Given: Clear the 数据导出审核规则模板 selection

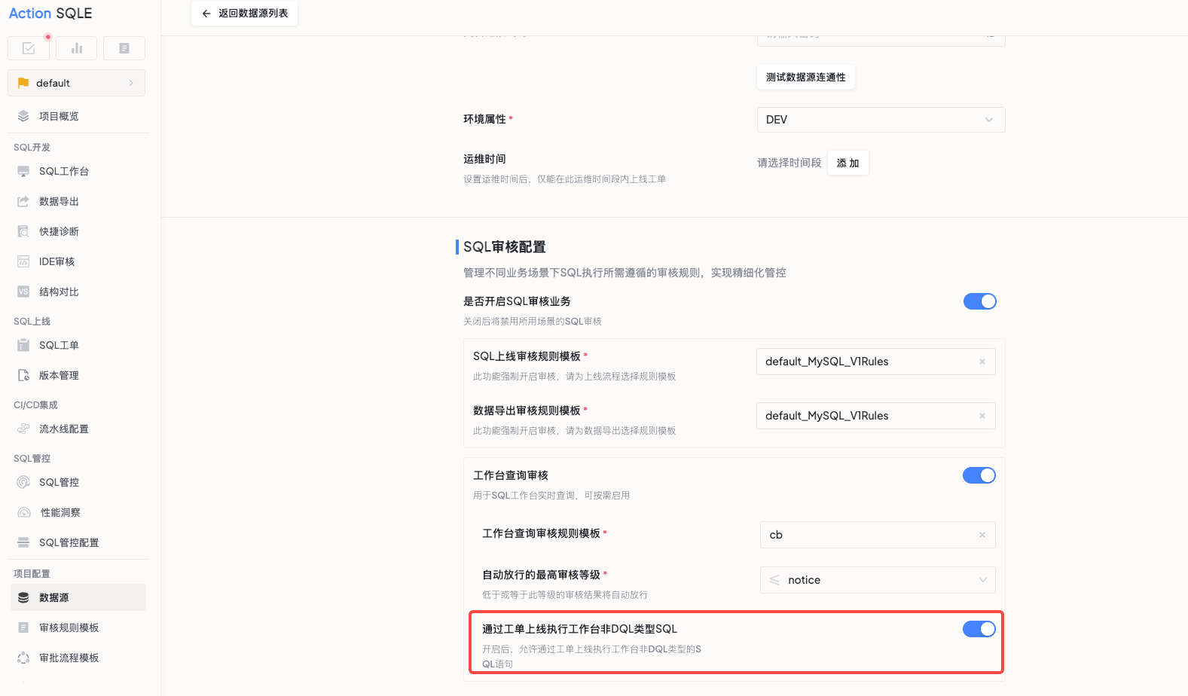Looking at the screenshot, I should click(x=982, y=416).
